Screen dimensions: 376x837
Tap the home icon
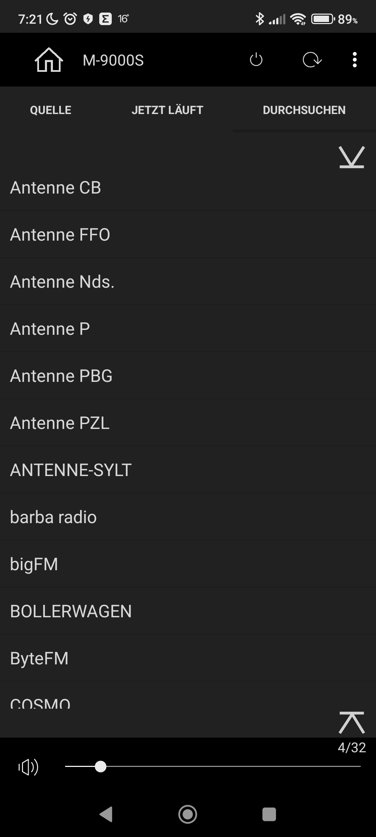(49, 60)
